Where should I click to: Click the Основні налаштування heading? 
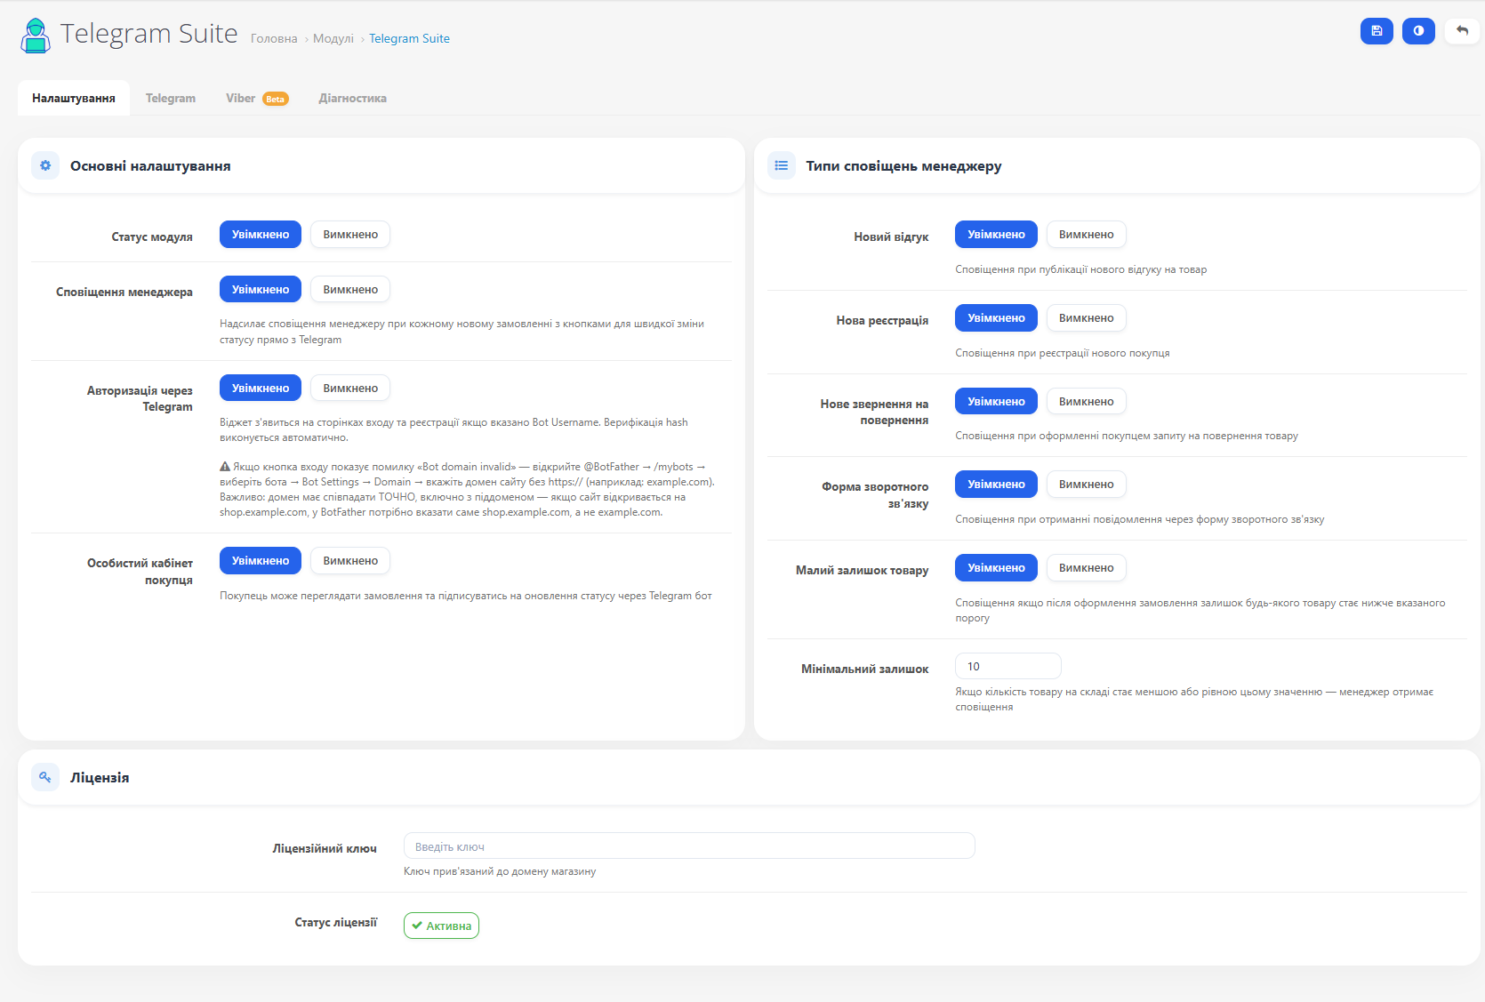(150, 166)
